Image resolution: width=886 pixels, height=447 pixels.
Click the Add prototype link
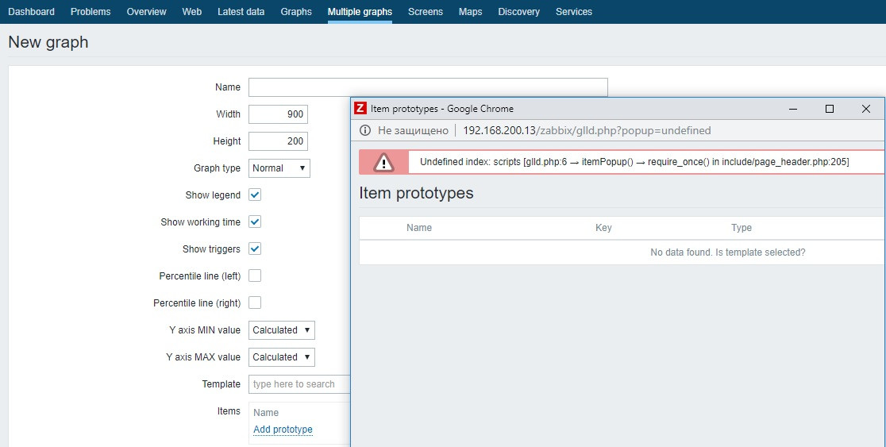click(x=283, y=430)
